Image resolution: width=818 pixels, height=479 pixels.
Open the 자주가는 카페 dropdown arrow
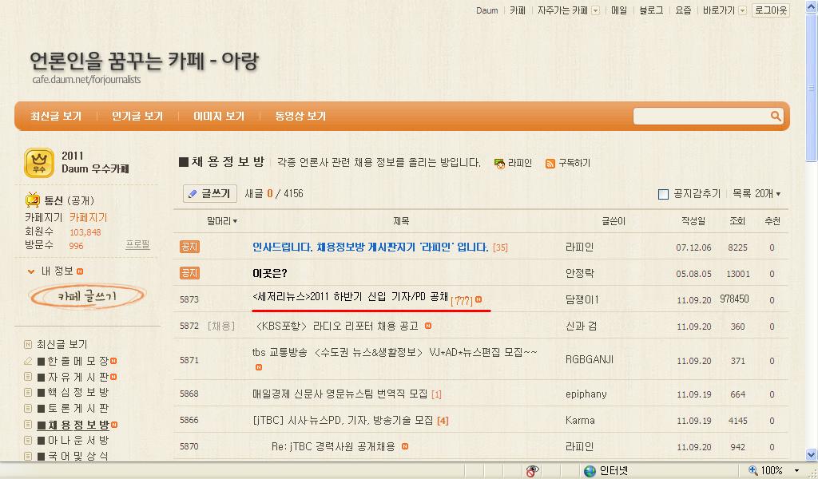595,10
